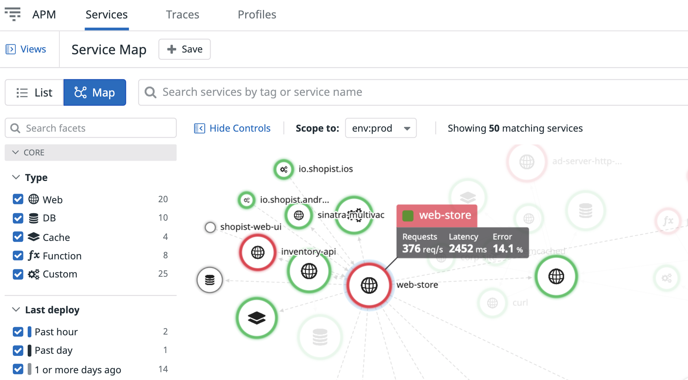The image size is (688, 380).
Task: Uncheck the Web type filter
Action: tap(18, 199)
